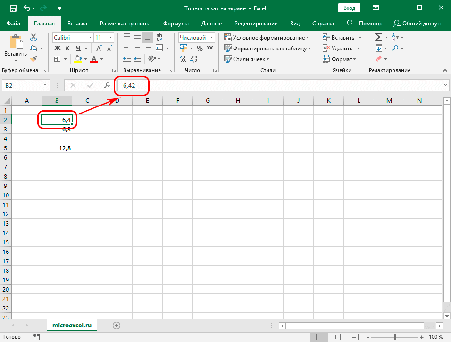Open the font color swatch
Viewport: 451px width, 342px height.
tap(93, 58)
